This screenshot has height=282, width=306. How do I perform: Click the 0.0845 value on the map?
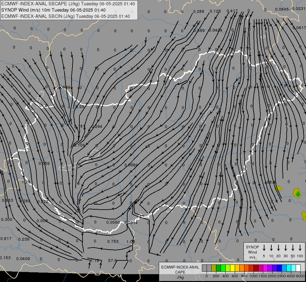click(x=282, y=9)
